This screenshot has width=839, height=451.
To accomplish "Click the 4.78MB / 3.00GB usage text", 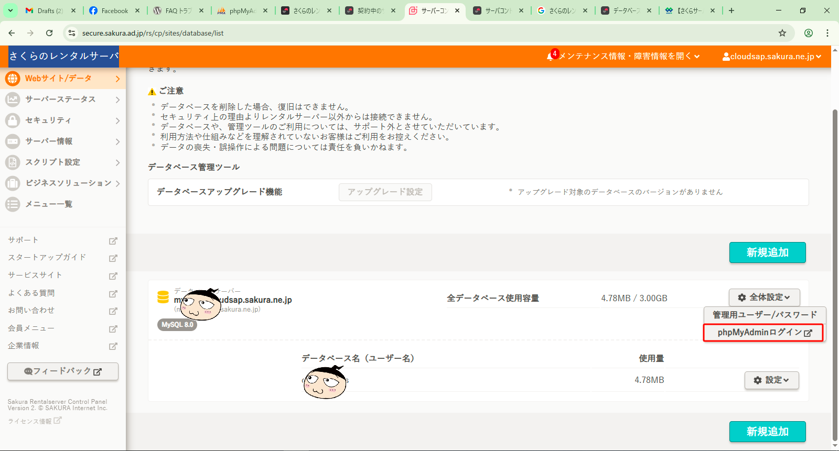I will click(x=634, y=298).
